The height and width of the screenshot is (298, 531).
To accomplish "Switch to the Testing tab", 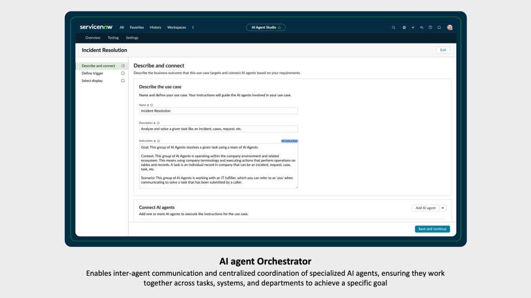I will [x=113, y=38].
